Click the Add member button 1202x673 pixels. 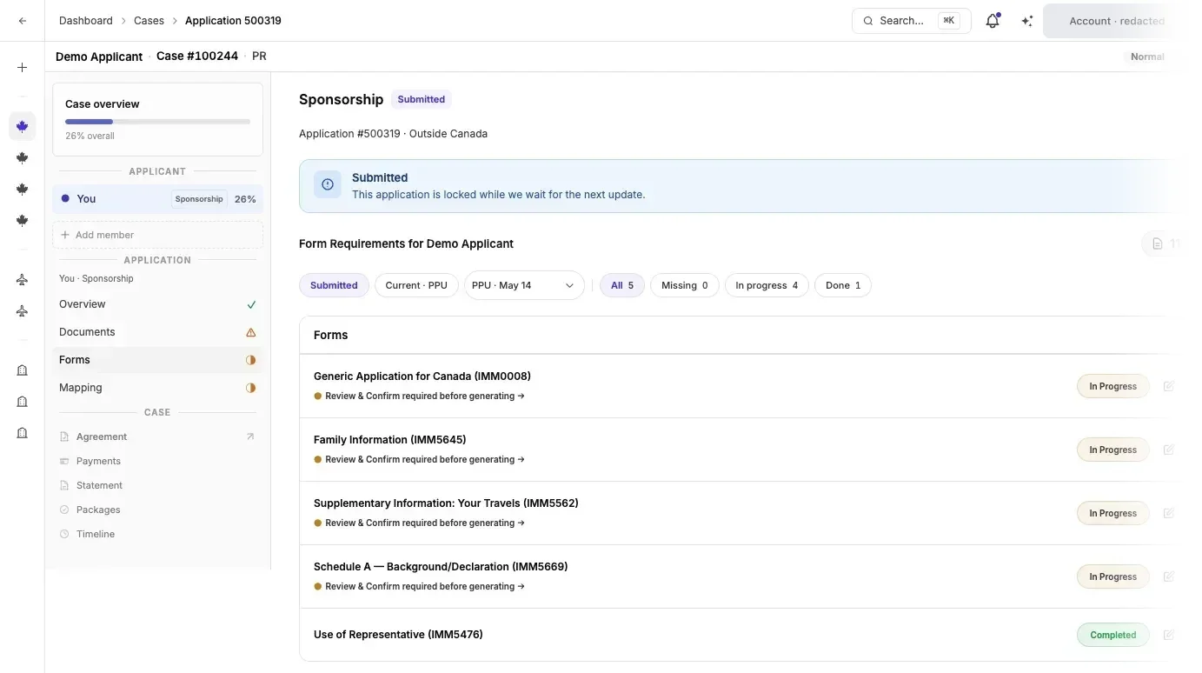157,235
